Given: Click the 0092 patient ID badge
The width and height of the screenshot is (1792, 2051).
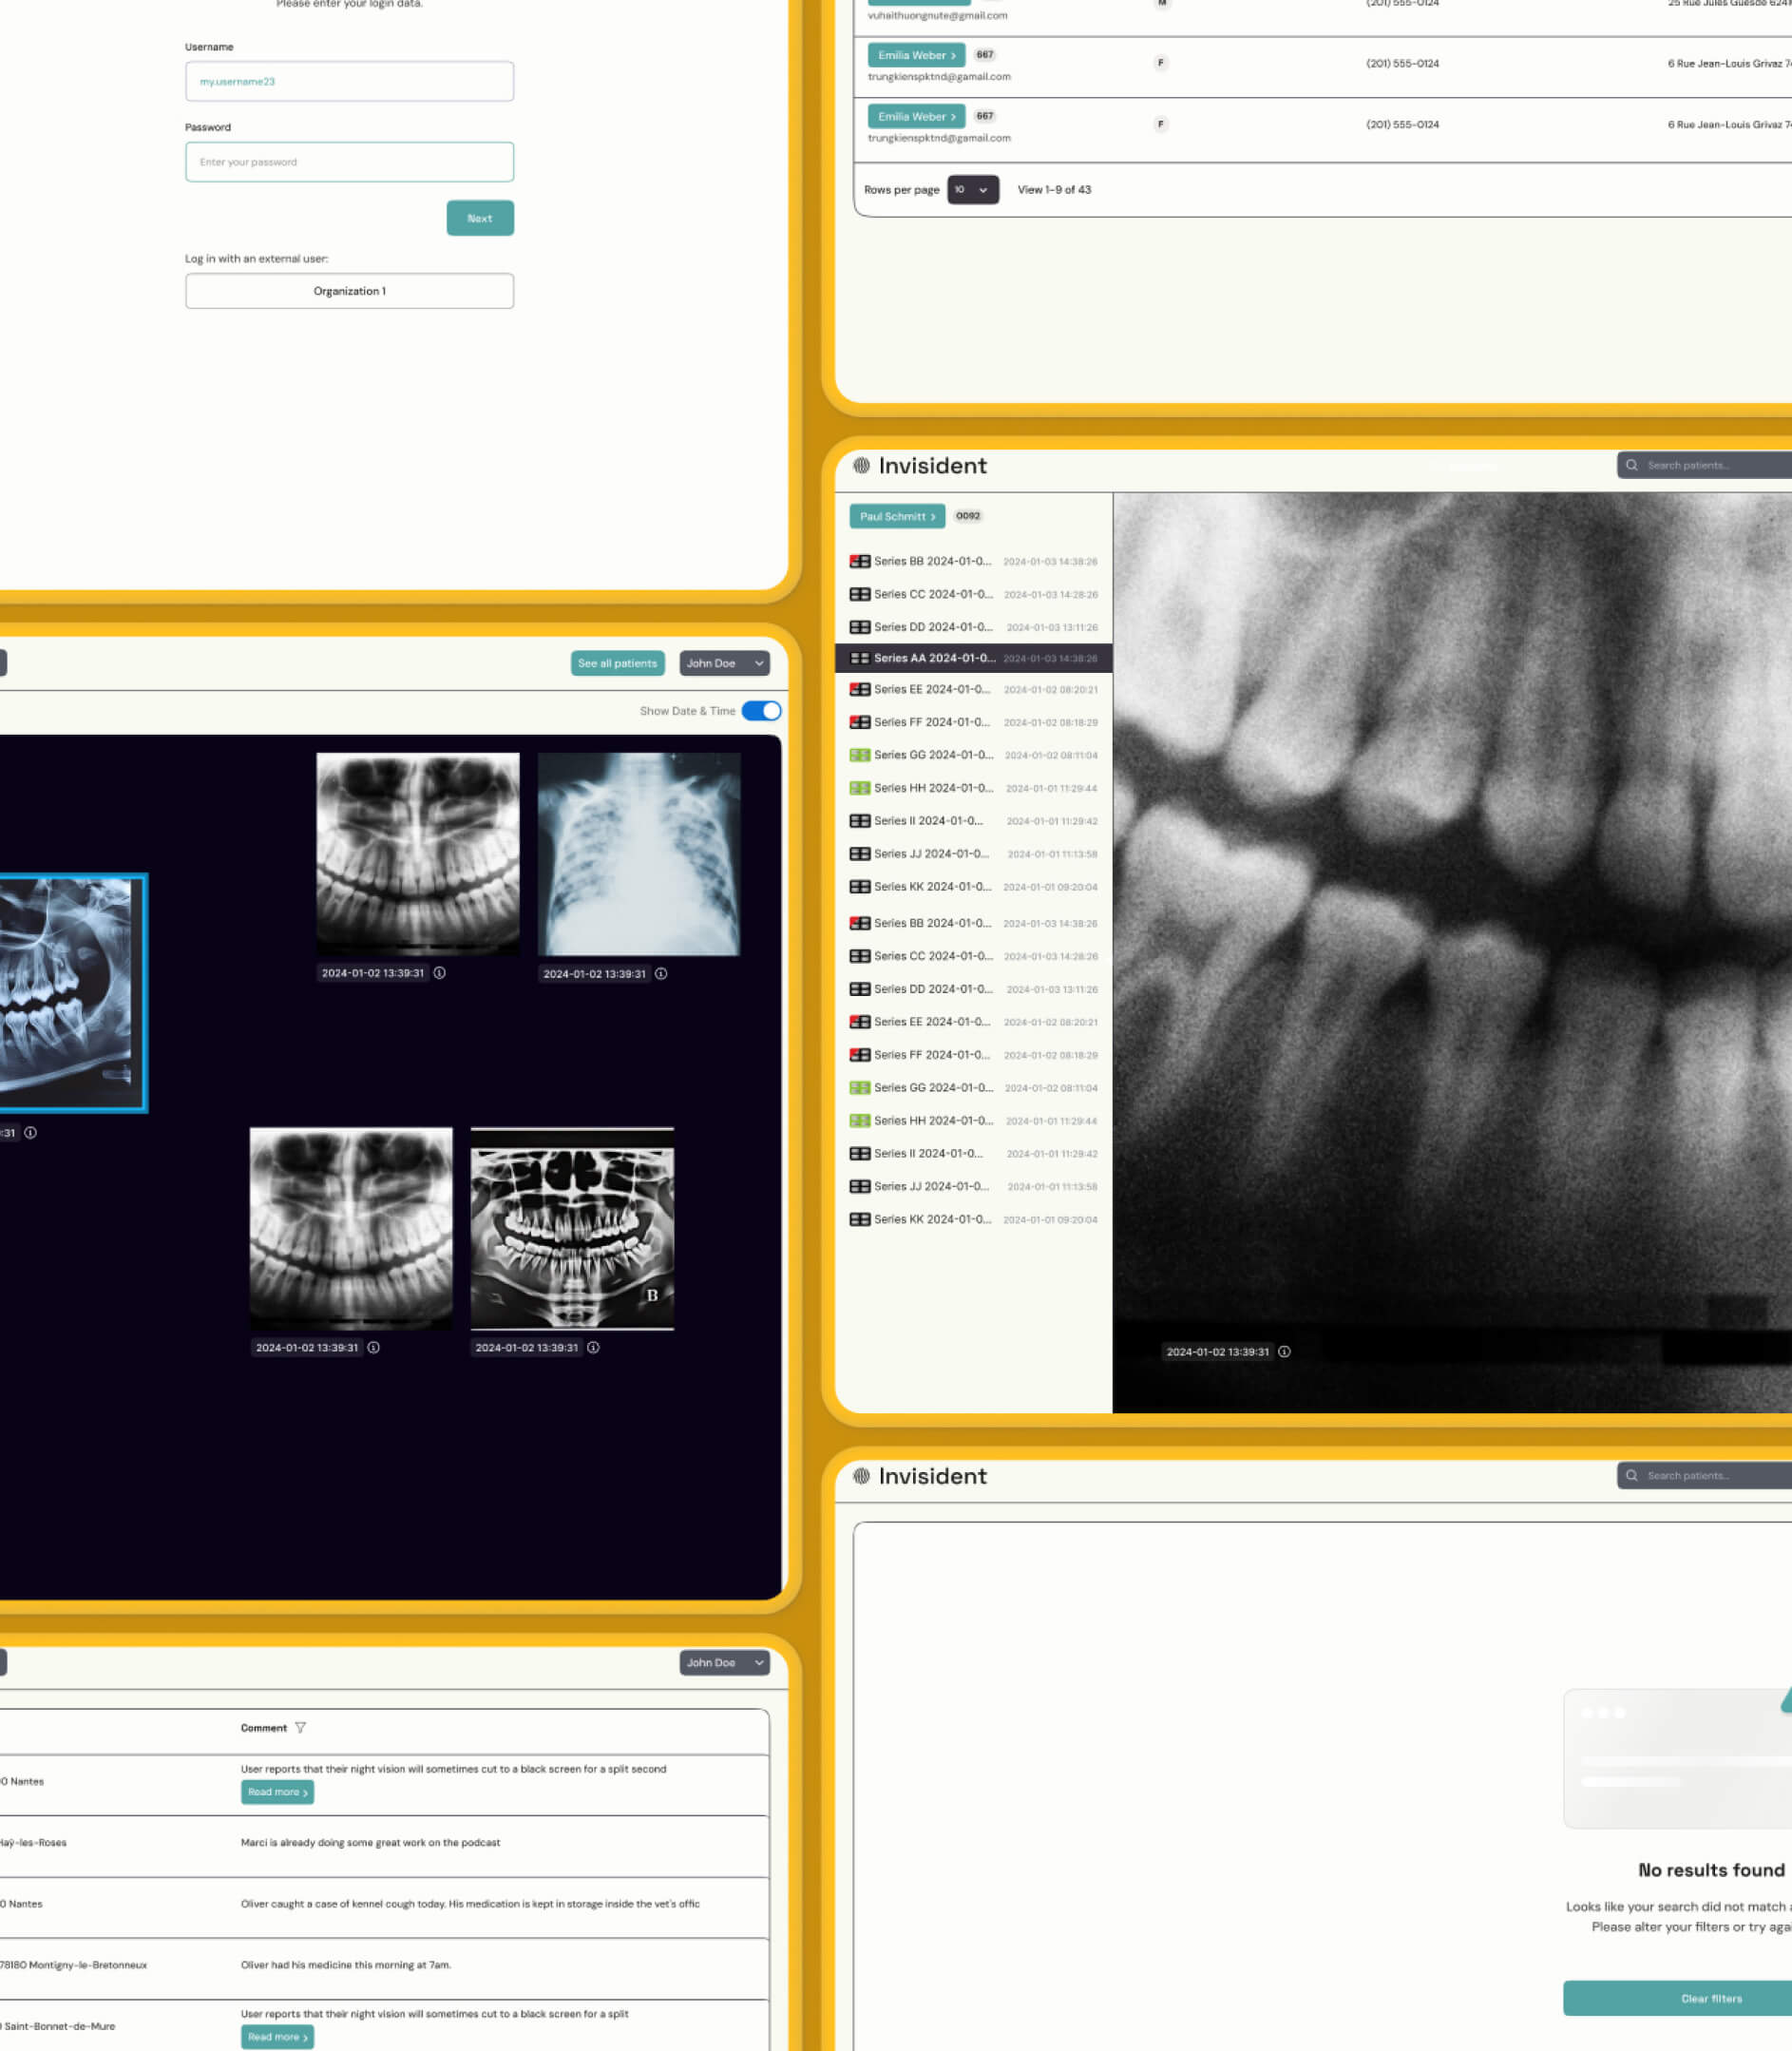Looking at the screenshot, I should pyautogui.click(x=967, y=516).
